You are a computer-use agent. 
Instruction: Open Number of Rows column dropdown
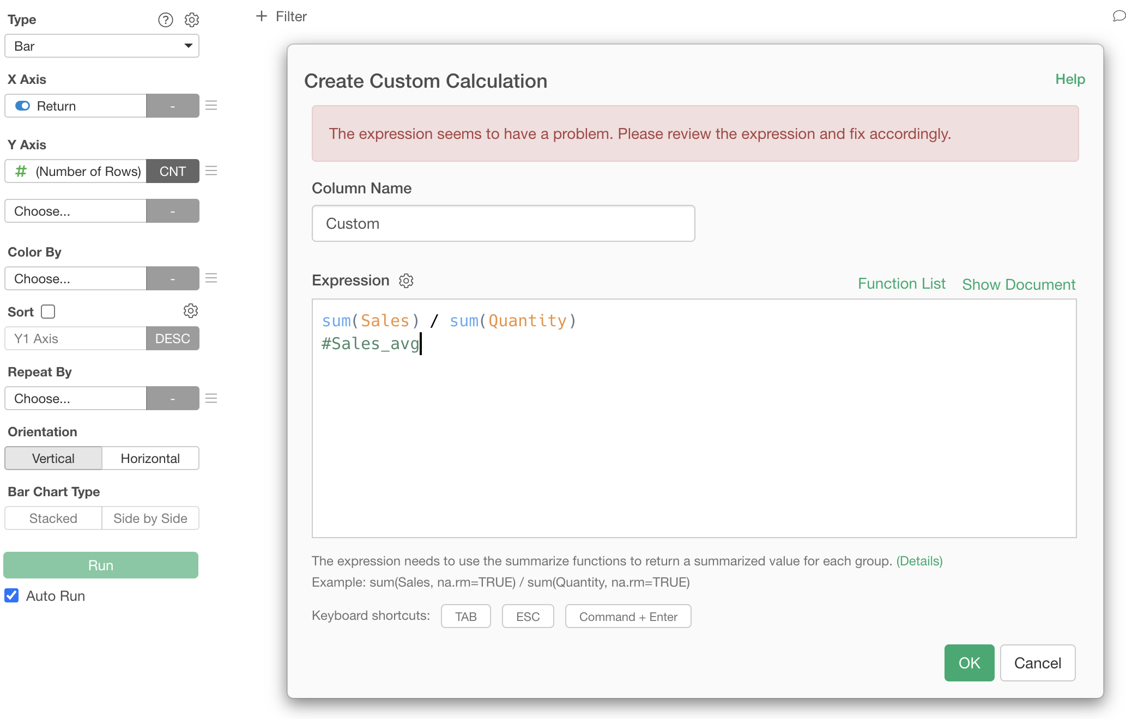(76, 171)
